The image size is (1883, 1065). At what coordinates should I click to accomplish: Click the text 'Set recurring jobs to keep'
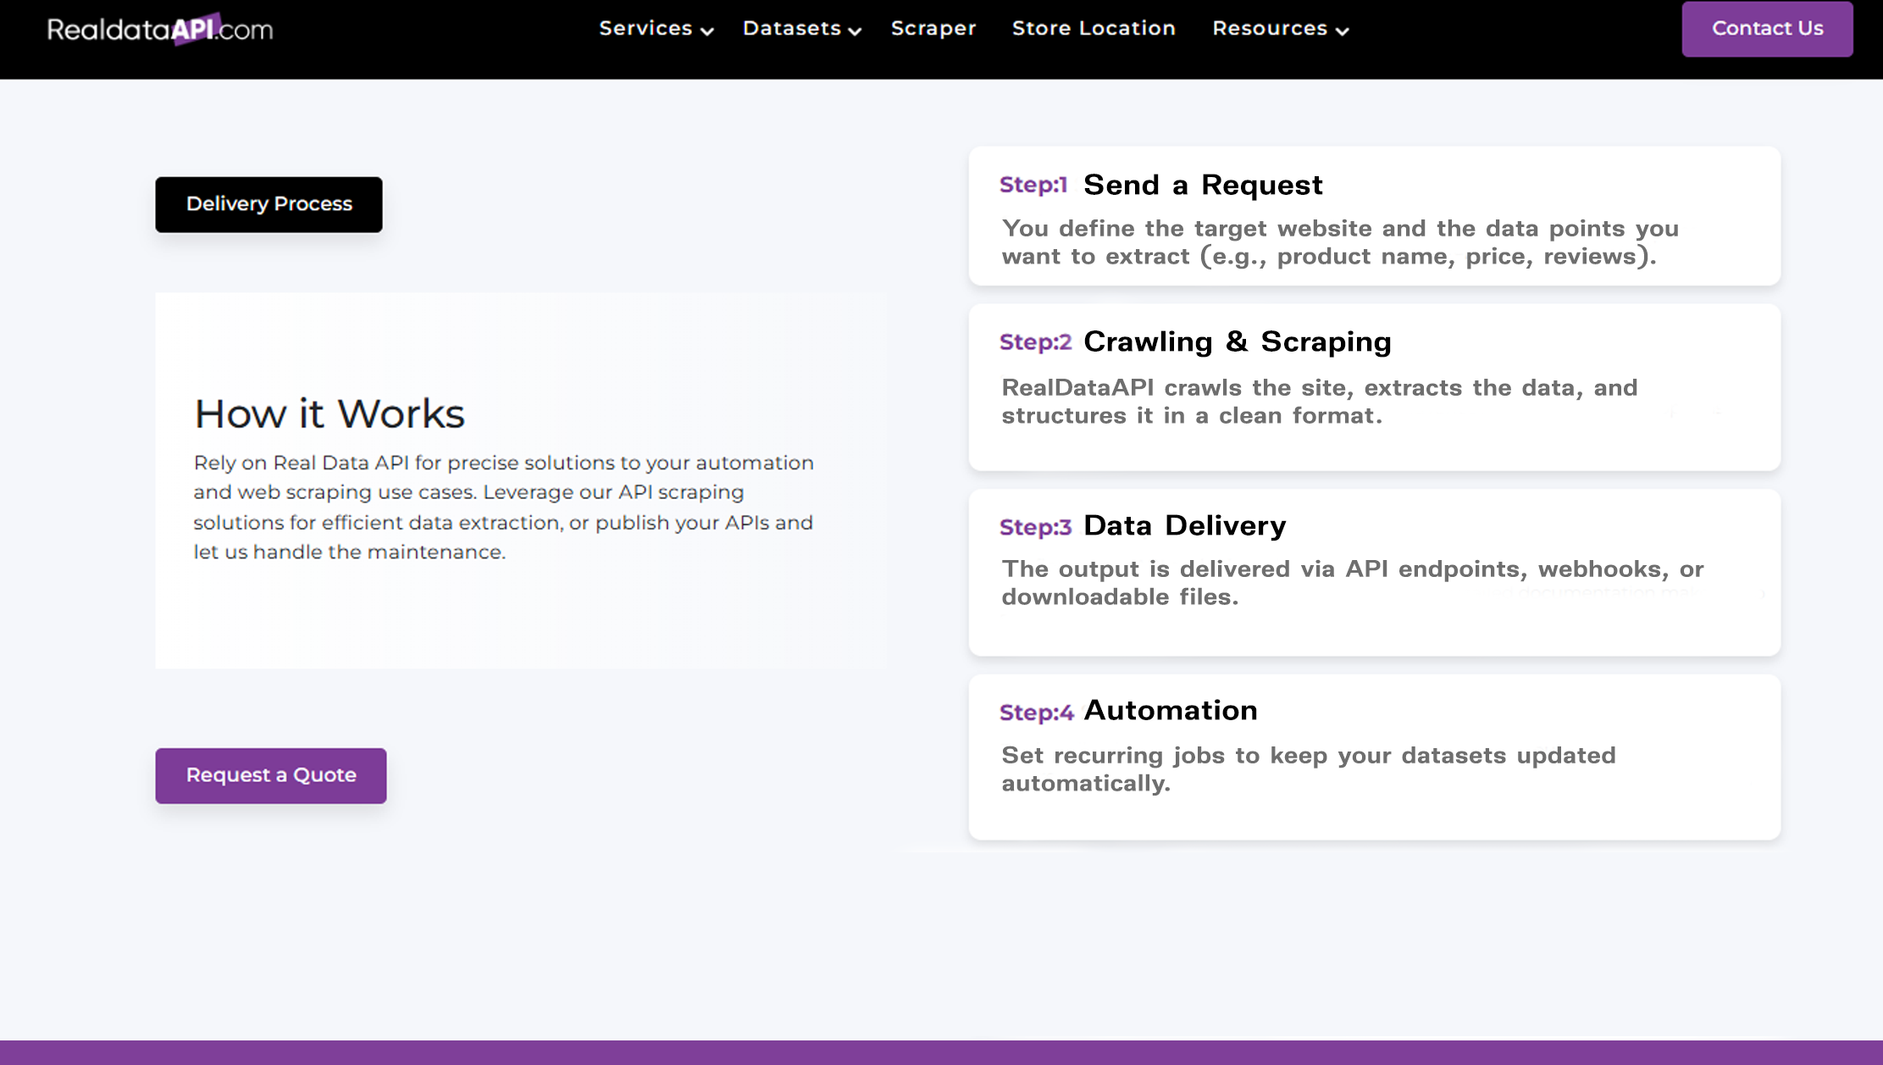[1309, 769]
